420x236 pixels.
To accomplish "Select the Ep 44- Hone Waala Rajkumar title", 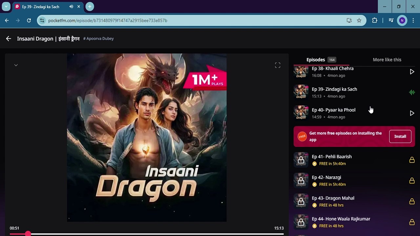I will [x=341, y=219].
